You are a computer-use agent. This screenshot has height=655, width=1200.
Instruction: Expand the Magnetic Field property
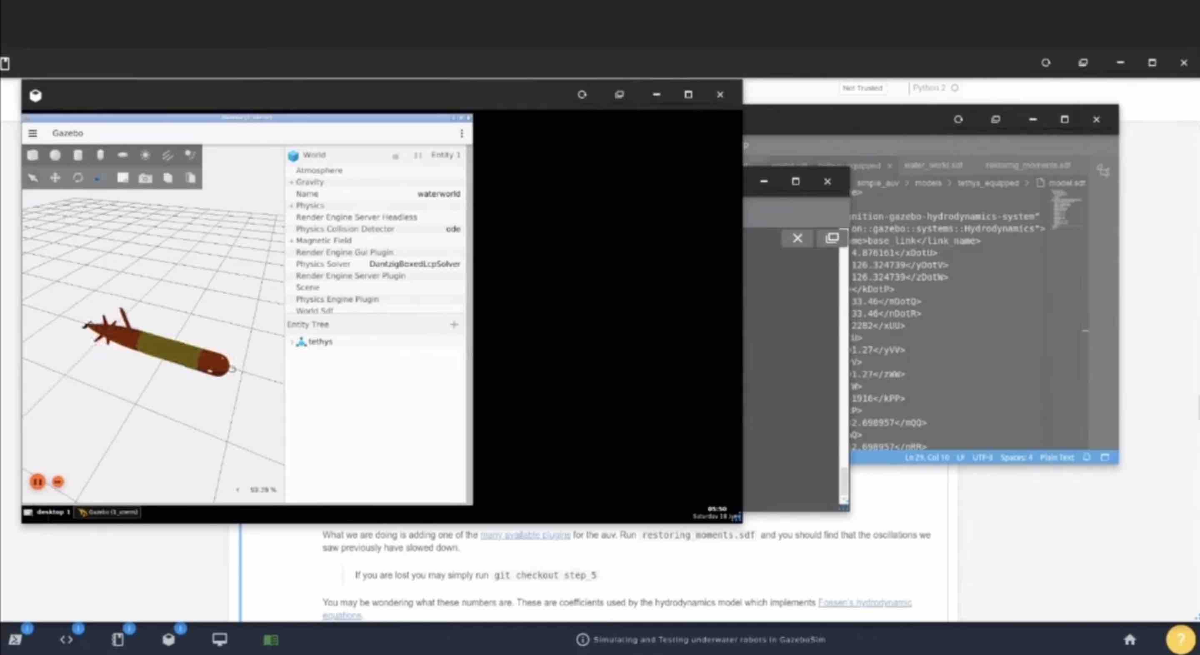coord(292,241)
